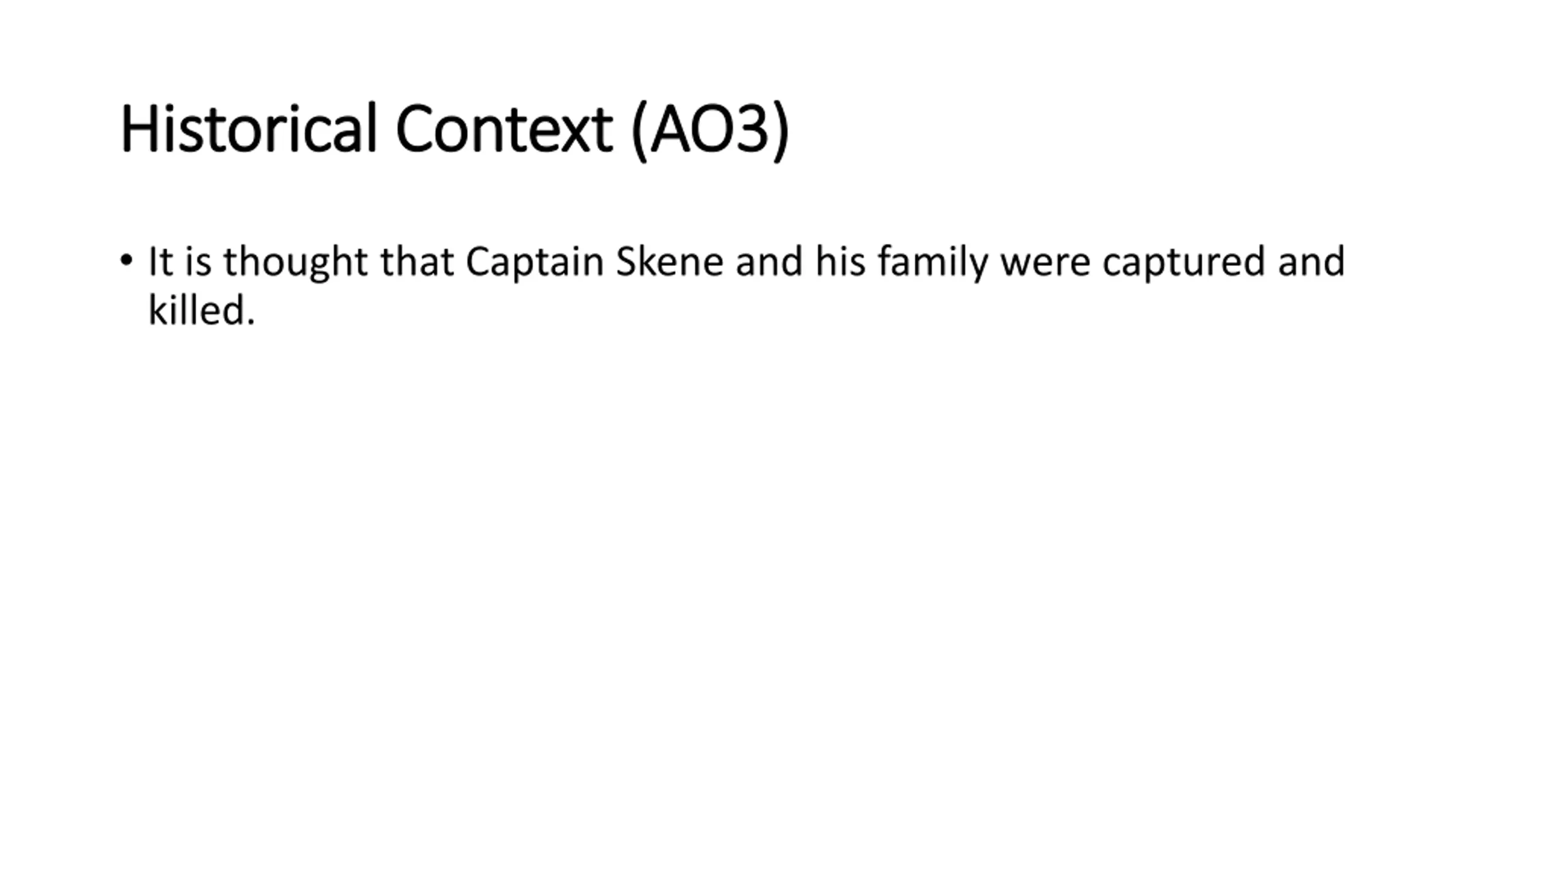Click the name "Skene" in the sentence
1554x874 pixels.
(670, 262)
